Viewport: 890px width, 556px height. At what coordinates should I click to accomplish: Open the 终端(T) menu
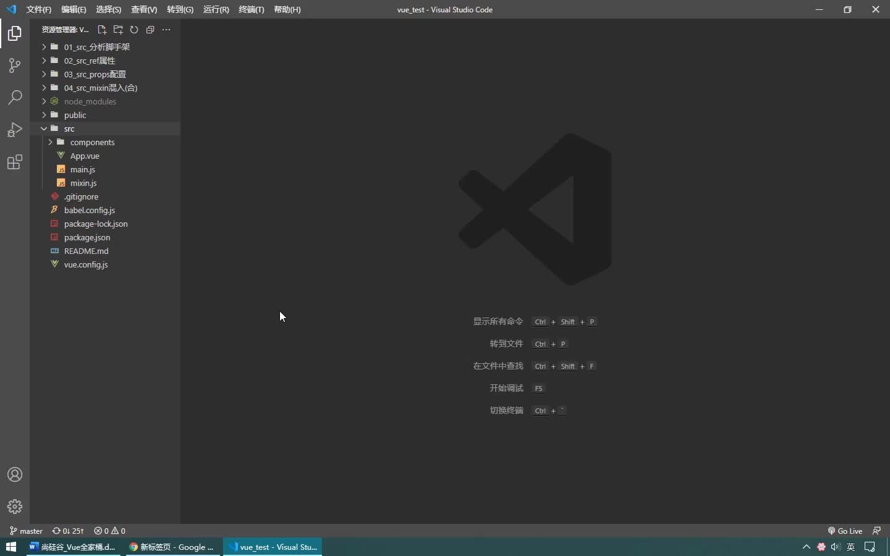[x=252, y=9]
